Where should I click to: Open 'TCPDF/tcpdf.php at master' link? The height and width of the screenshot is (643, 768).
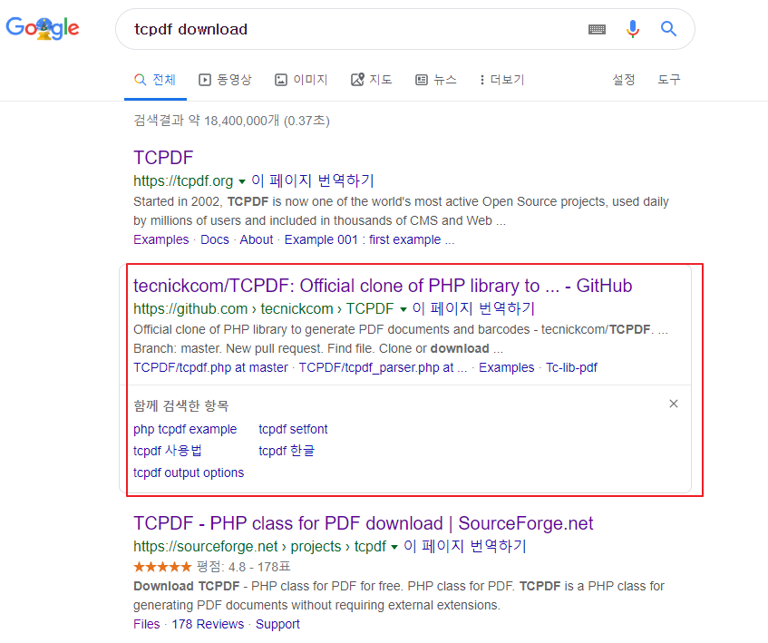click(210, 367)
